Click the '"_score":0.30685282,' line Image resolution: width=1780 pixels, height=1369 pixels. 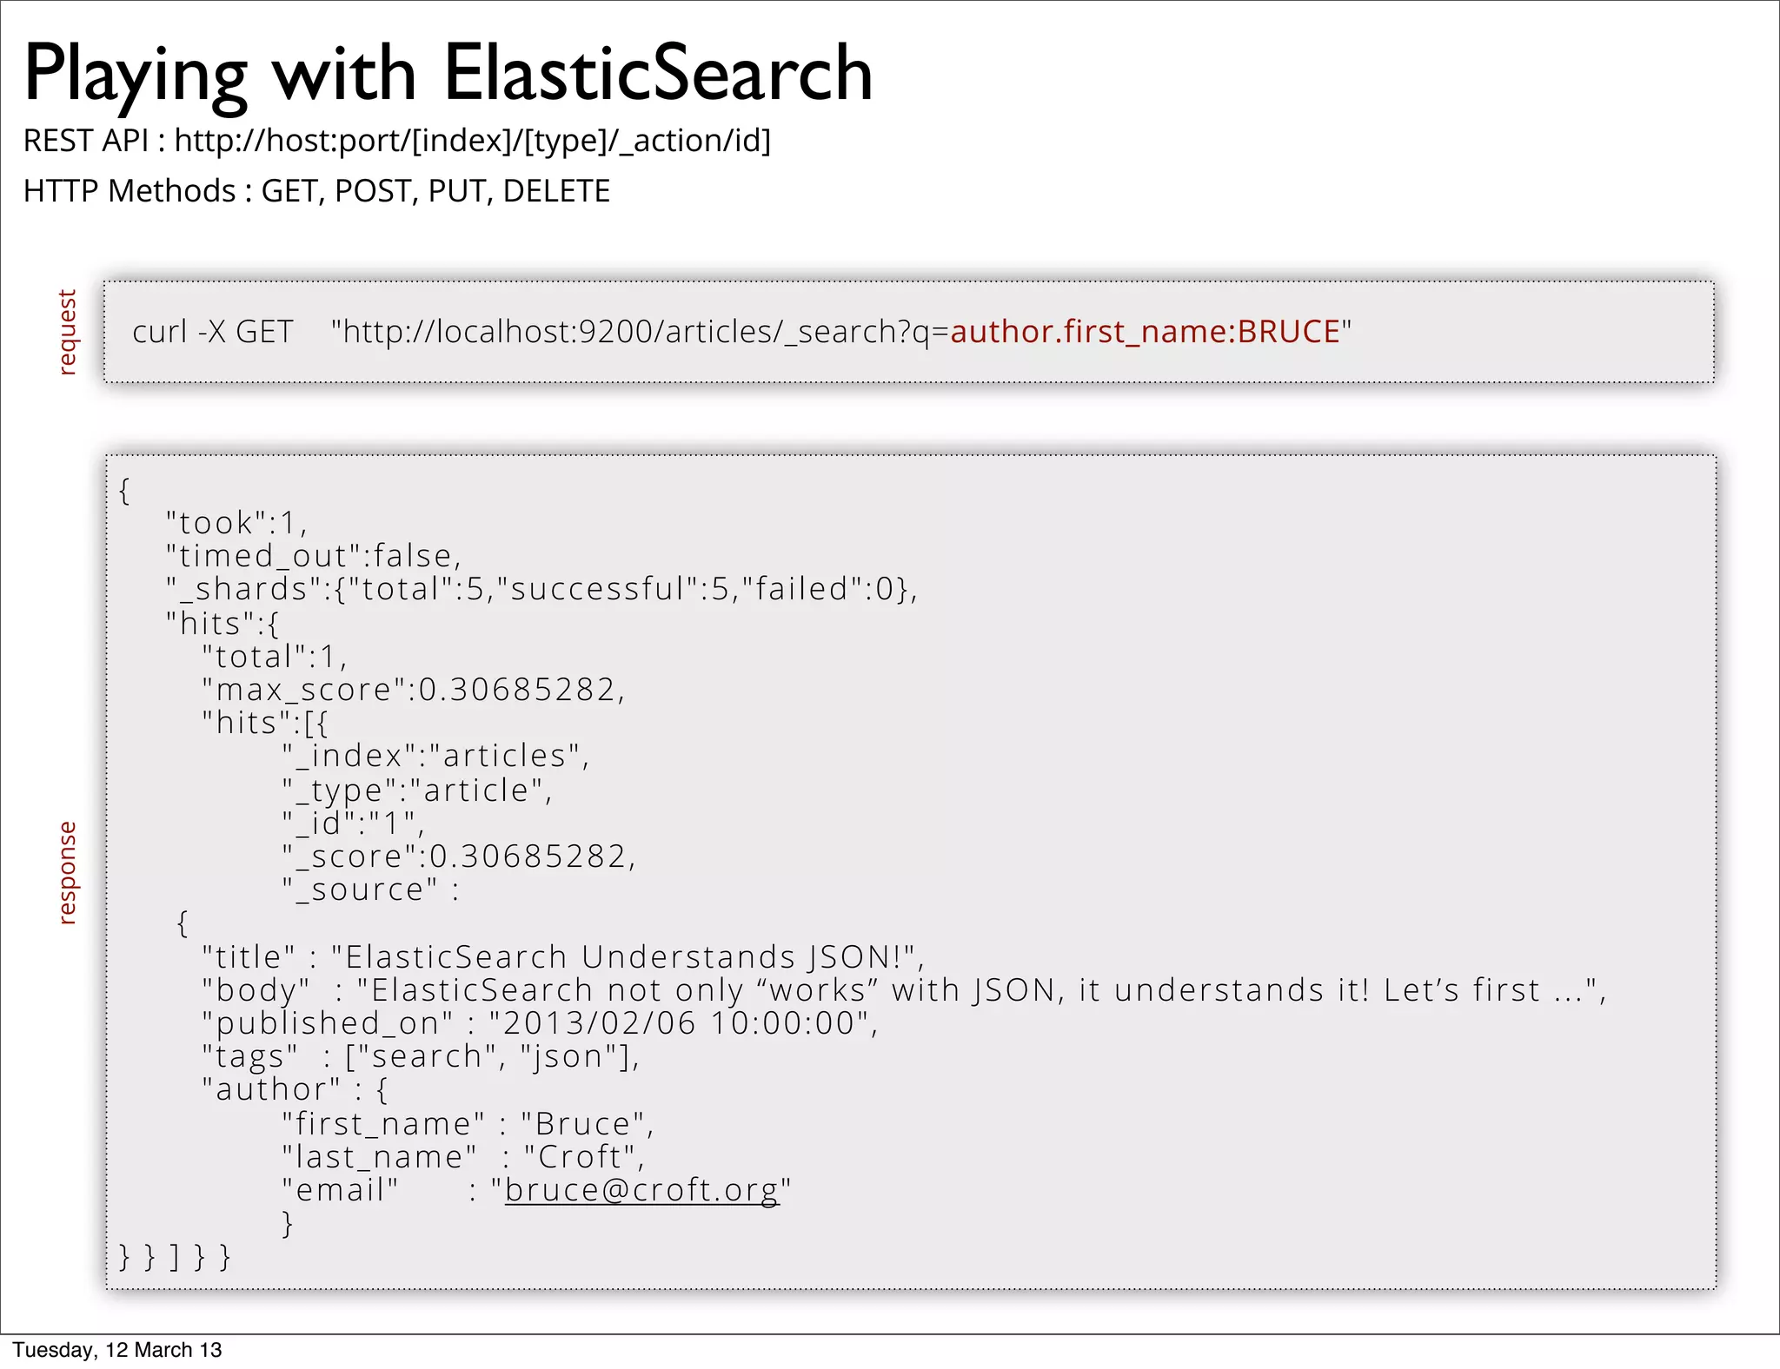pos(459,856)
